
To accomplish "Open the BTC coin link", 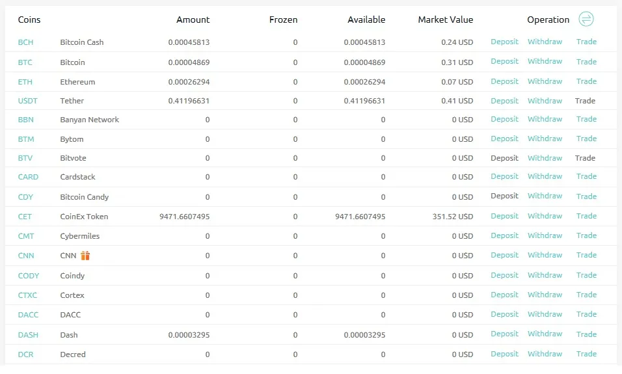I will click(25, 62).
